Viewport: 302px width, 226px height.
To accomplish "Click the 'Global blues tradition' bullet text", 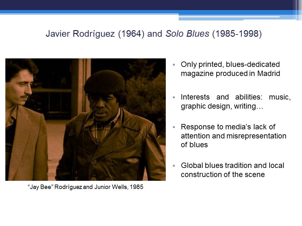I will click(232, 170).
